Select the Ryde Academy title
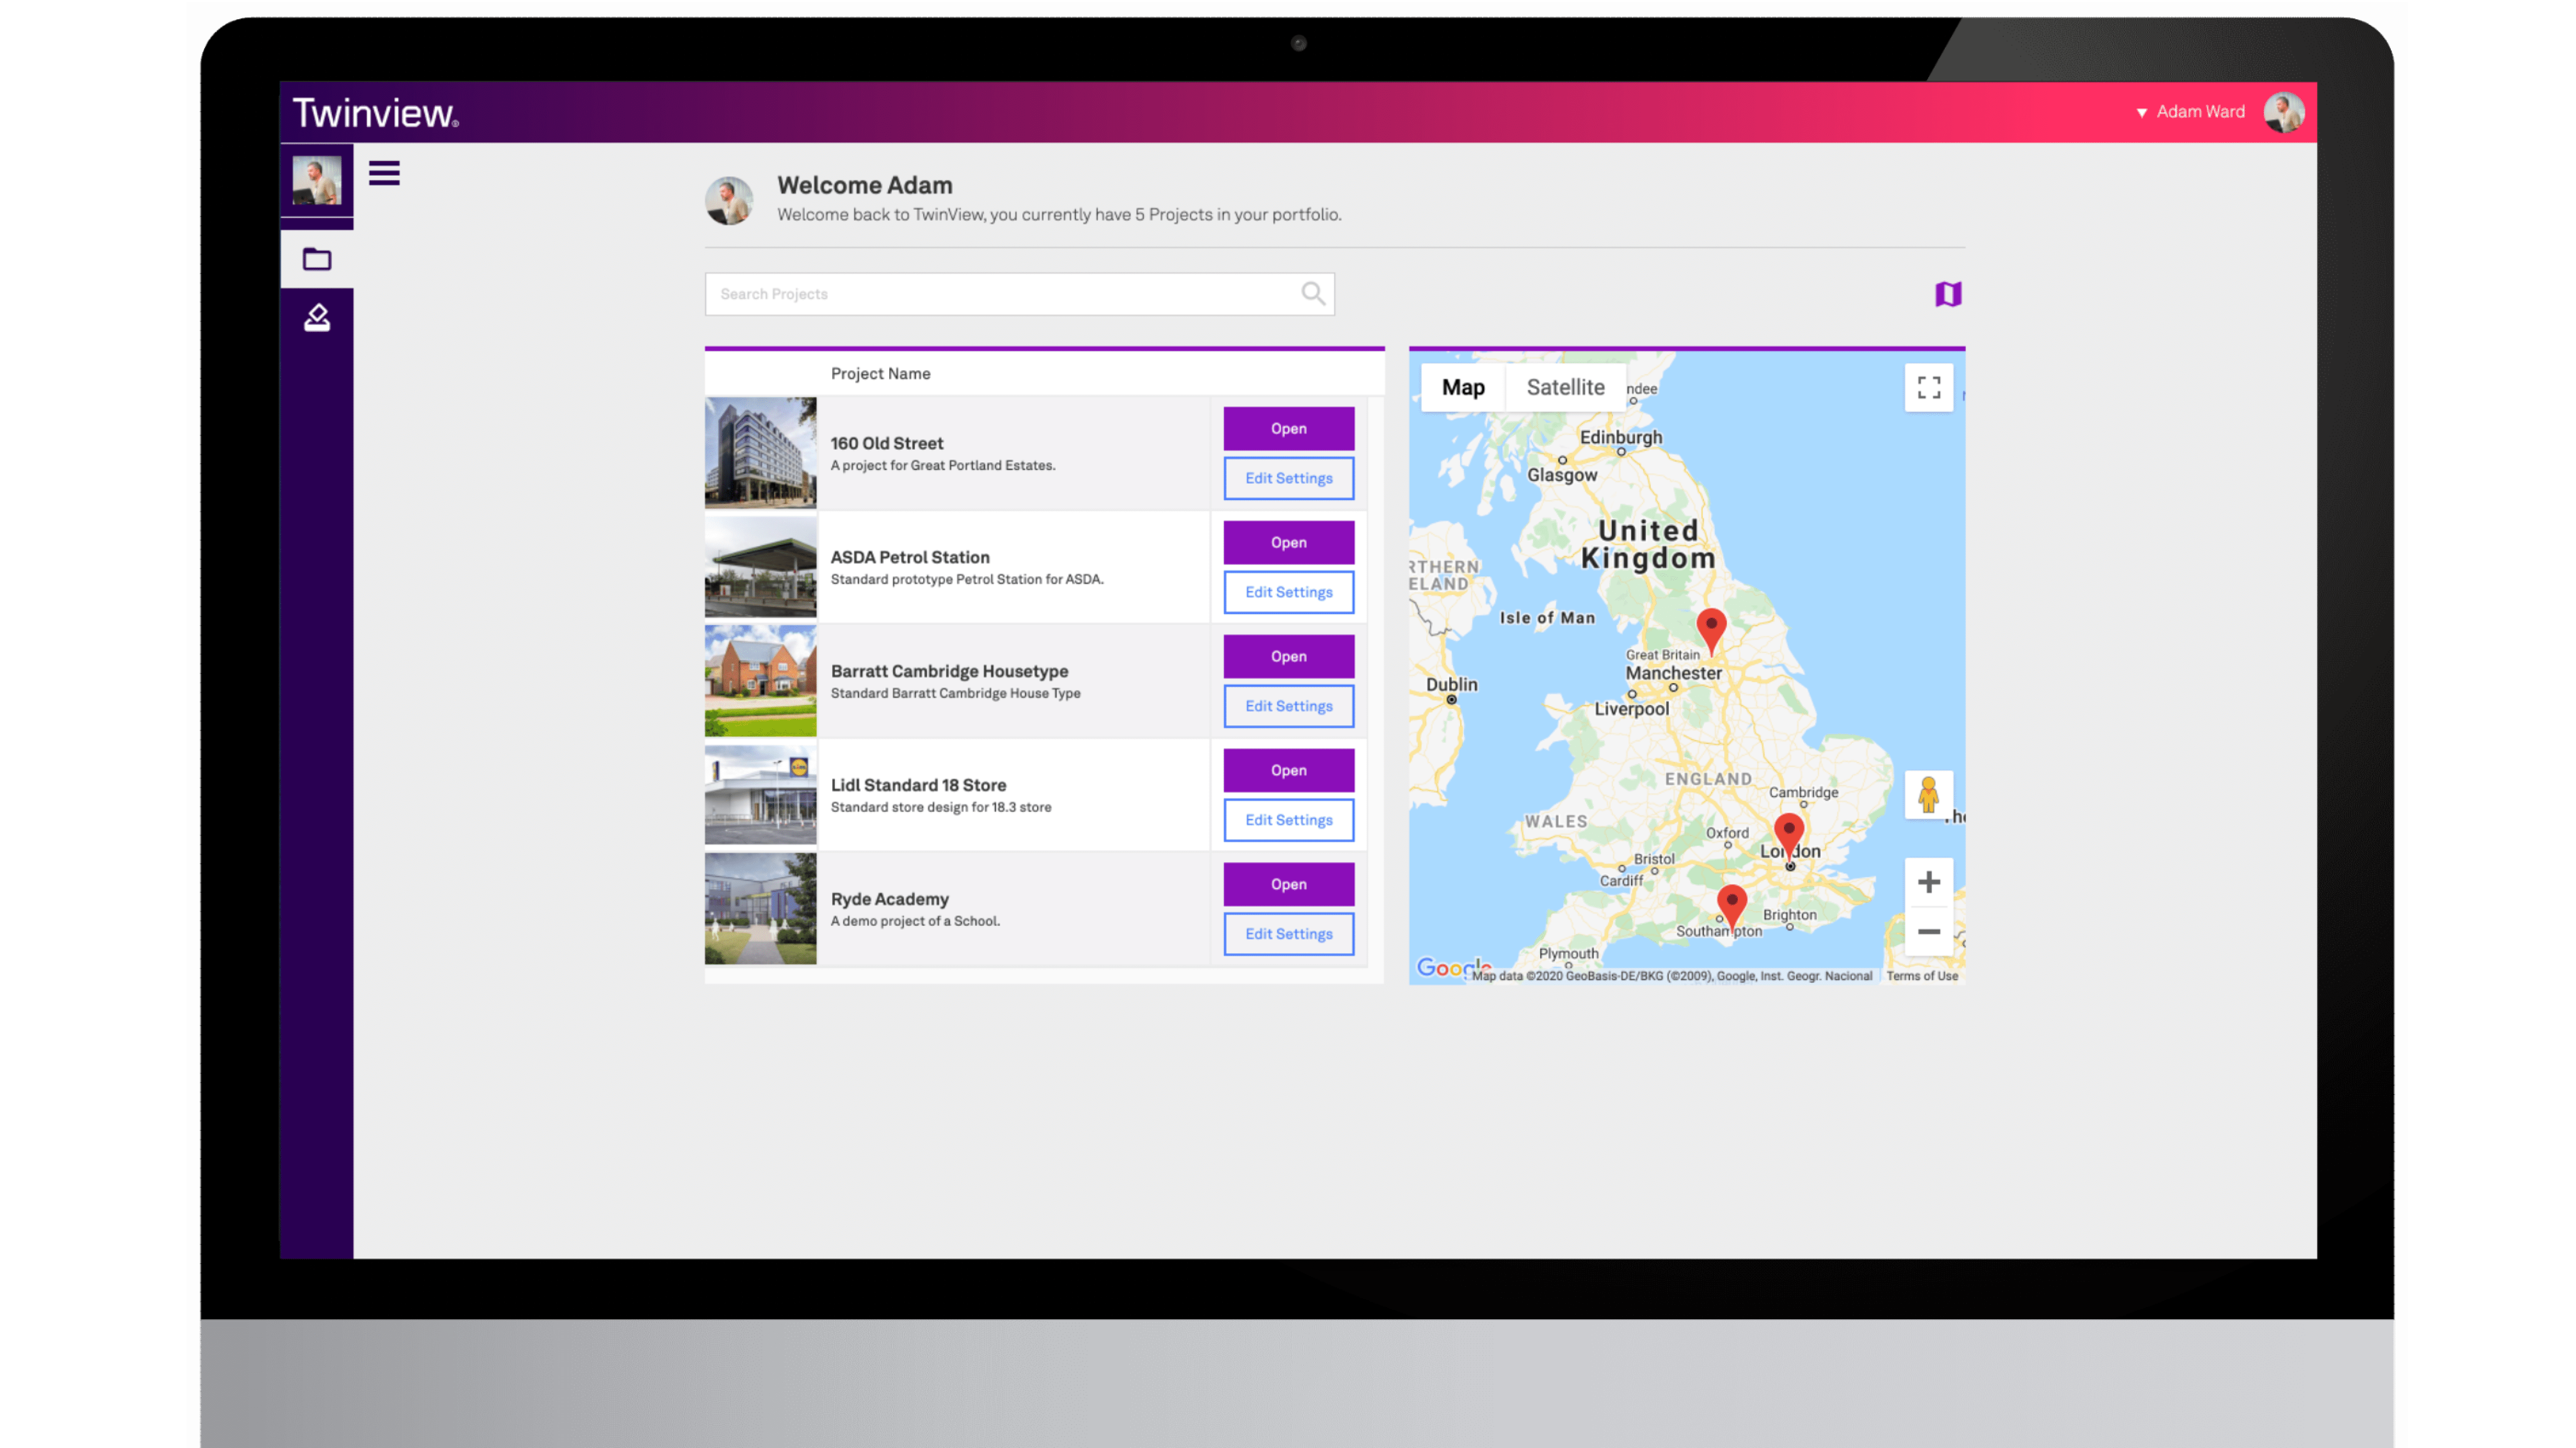The image size is (2576, 1448). 889,899
